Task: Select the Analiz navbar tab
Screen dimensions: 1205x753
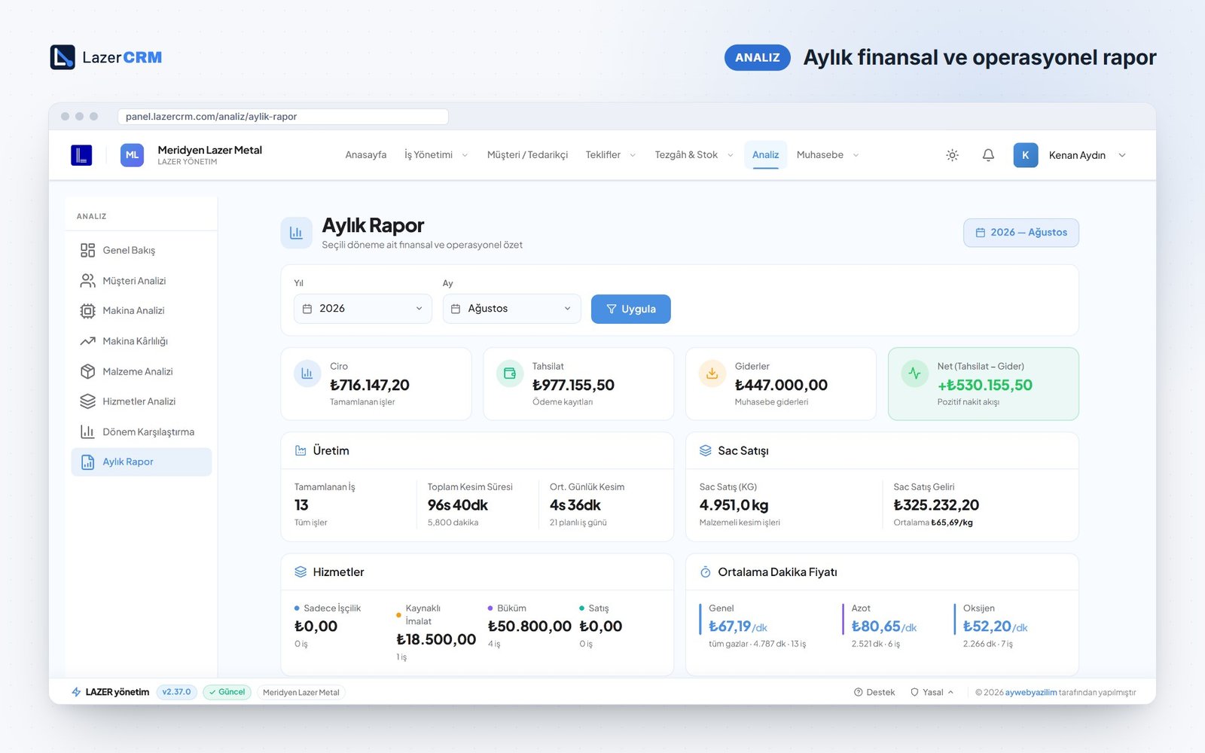Action: click(x=765, y=155)
